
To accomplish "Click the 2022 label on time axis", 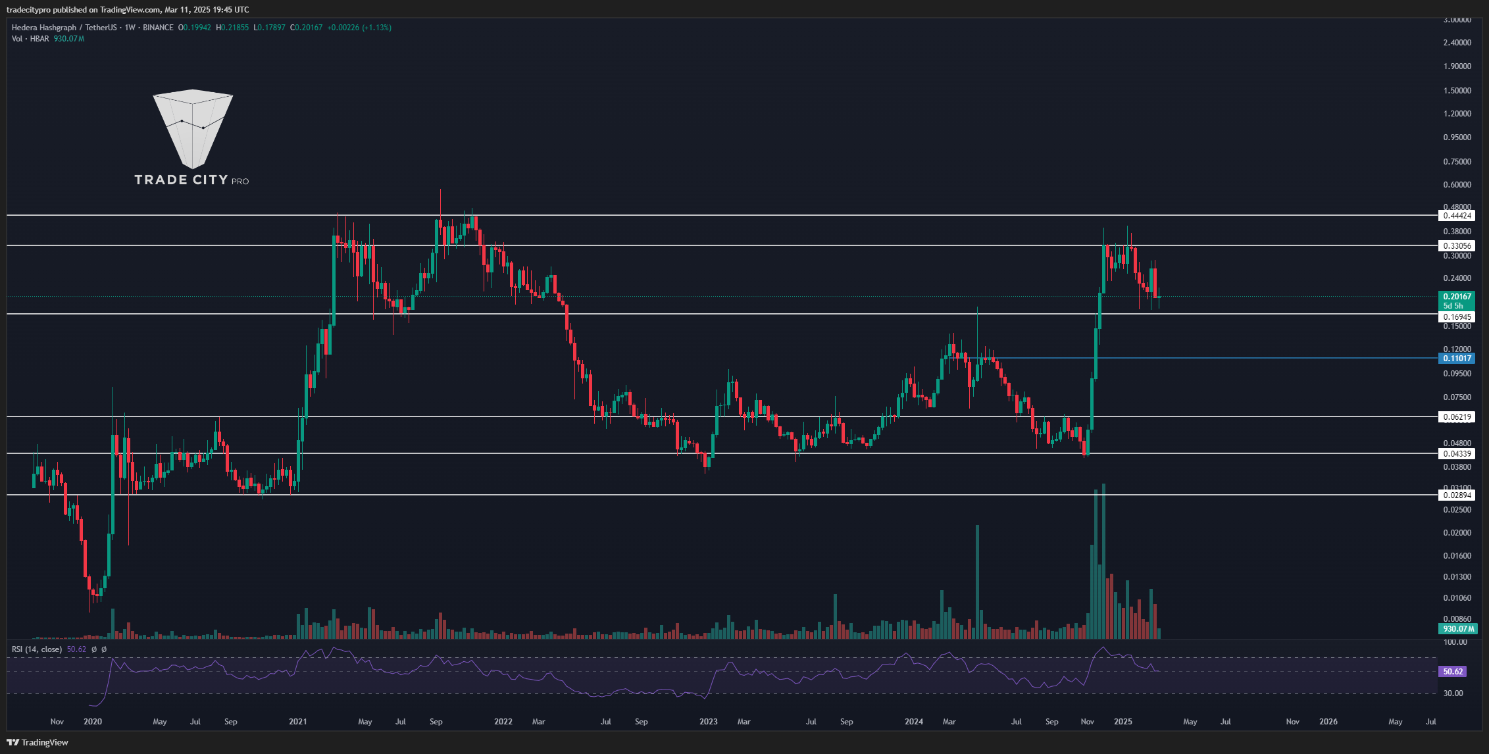I will [503, 722].
